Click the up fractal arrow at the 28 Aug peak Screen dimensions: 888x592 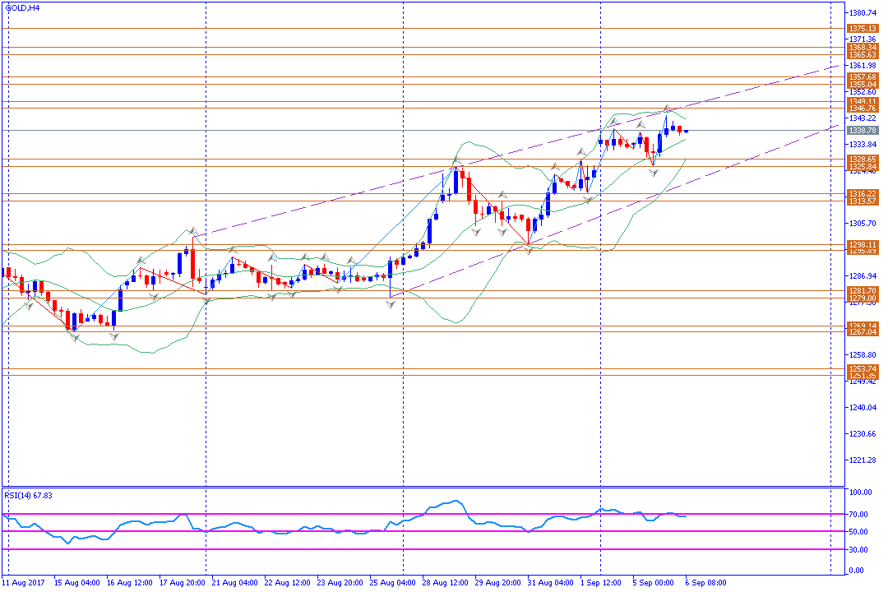[456, 161]
